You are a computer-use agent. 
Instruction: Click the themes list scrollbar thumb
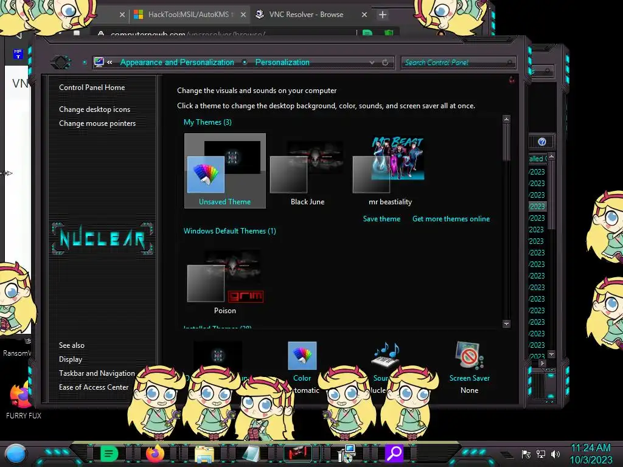pos(506,142)
